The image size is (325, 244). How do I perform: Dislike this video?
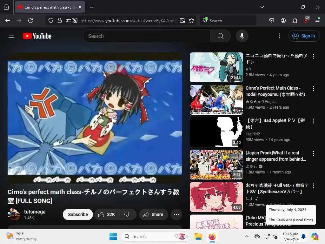click(x=128, y=214)
